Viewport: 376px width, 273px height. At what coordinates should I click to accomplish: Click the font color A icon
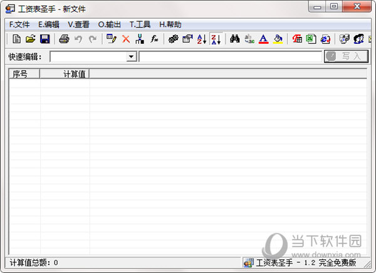(x=264, y=39)
